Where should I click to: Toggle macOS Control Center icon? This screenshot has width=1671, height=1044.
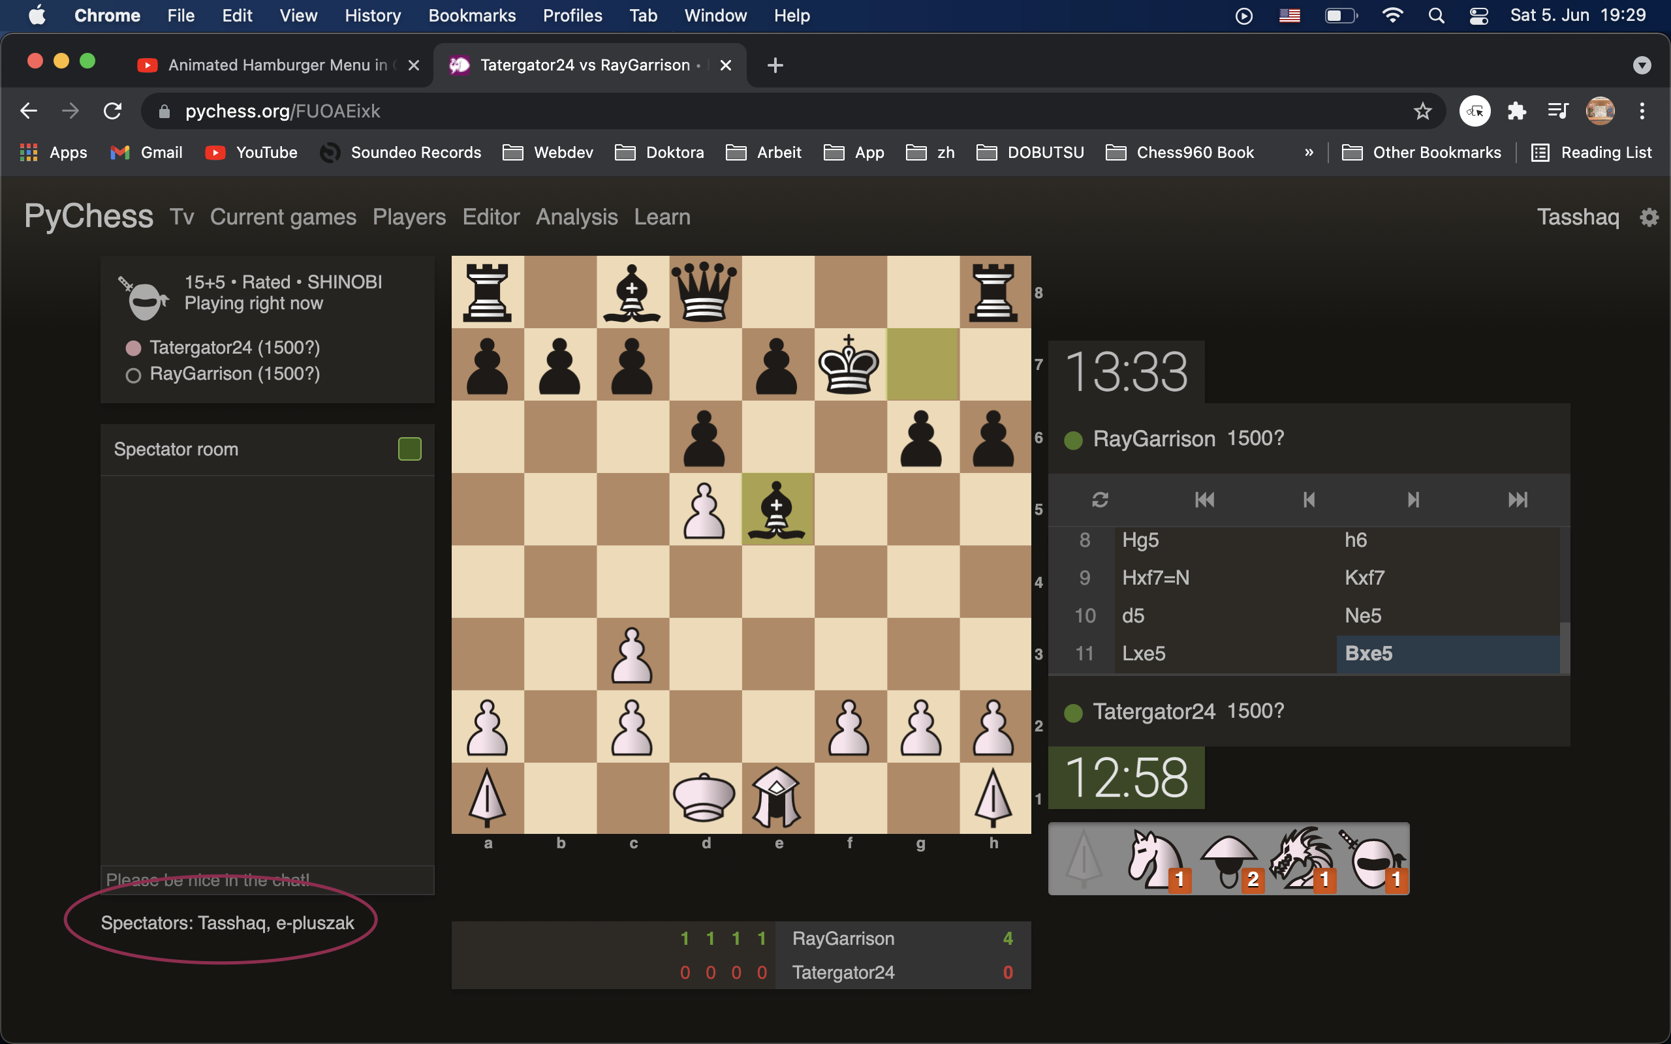point(1478,15)
